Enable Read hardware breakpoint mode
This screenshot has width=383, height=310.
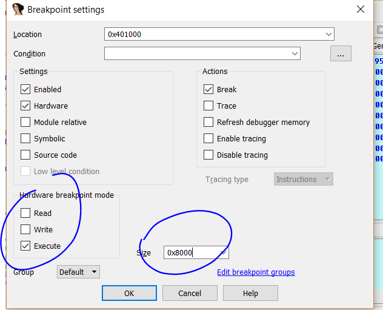tap(25, 213)
